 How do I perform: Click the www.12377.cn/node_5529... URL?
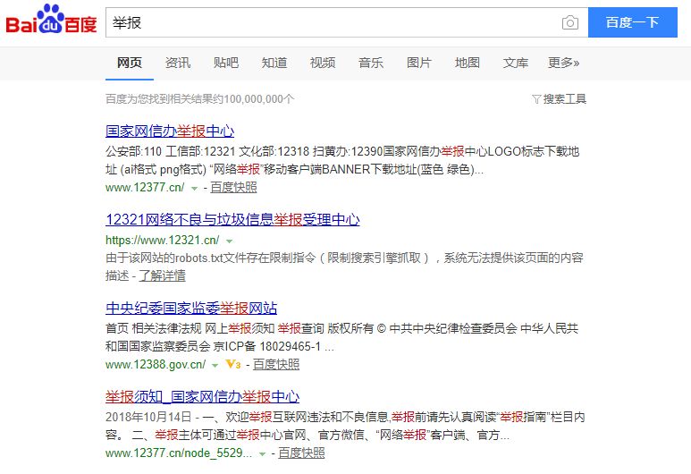pos(179,453)
